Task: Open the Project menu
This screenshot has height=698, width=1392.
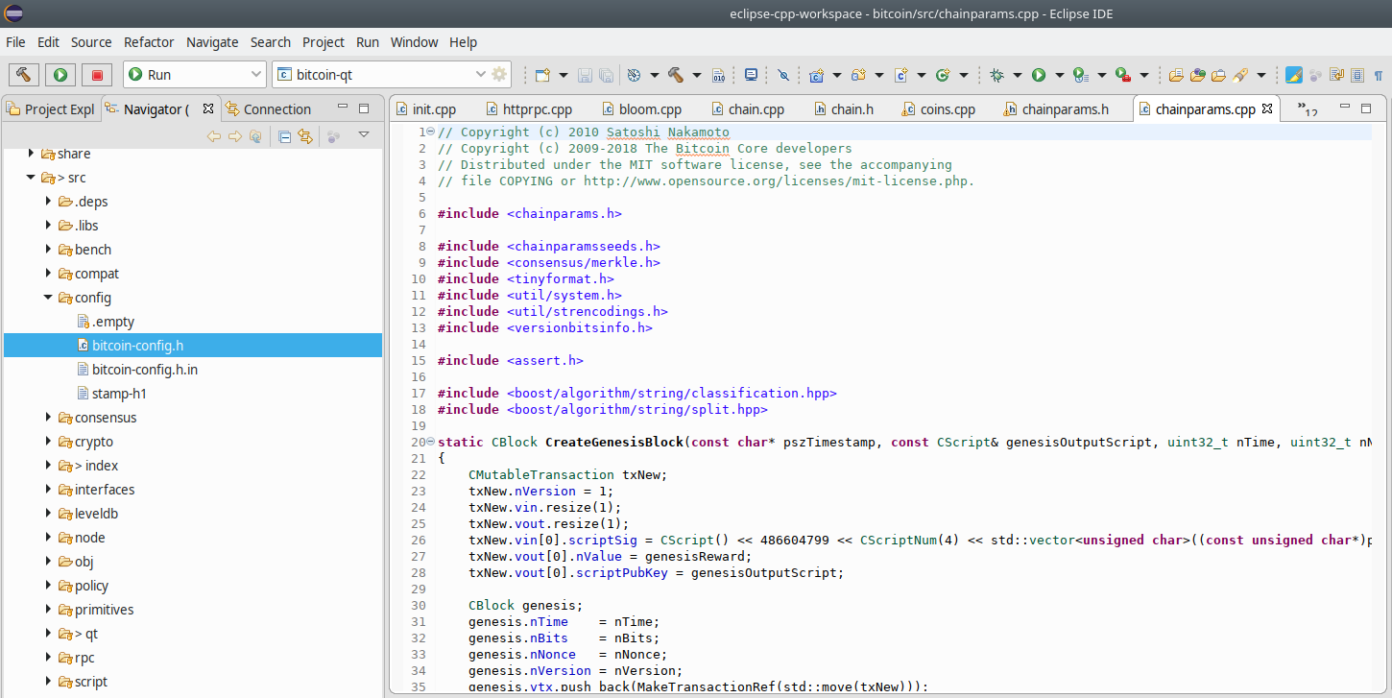Action: (324, 42)
